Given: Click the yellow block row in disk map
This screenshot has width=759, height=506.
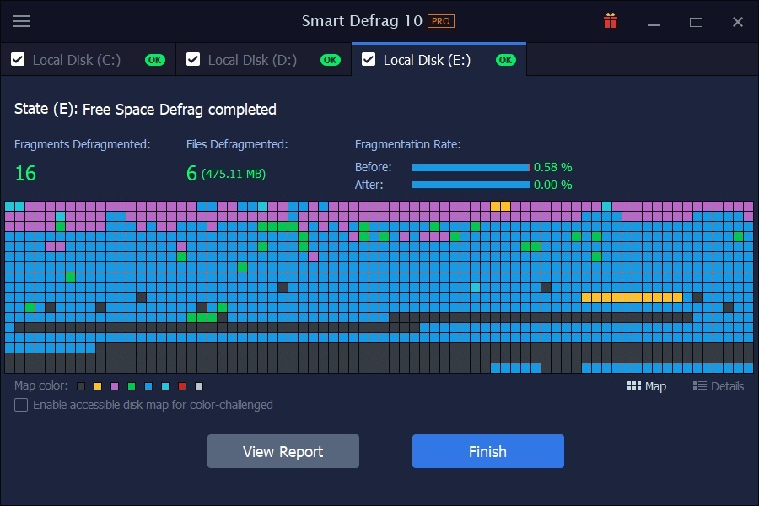Looking at the screenshot, I should pyautogui.click(x=632, y=297).
